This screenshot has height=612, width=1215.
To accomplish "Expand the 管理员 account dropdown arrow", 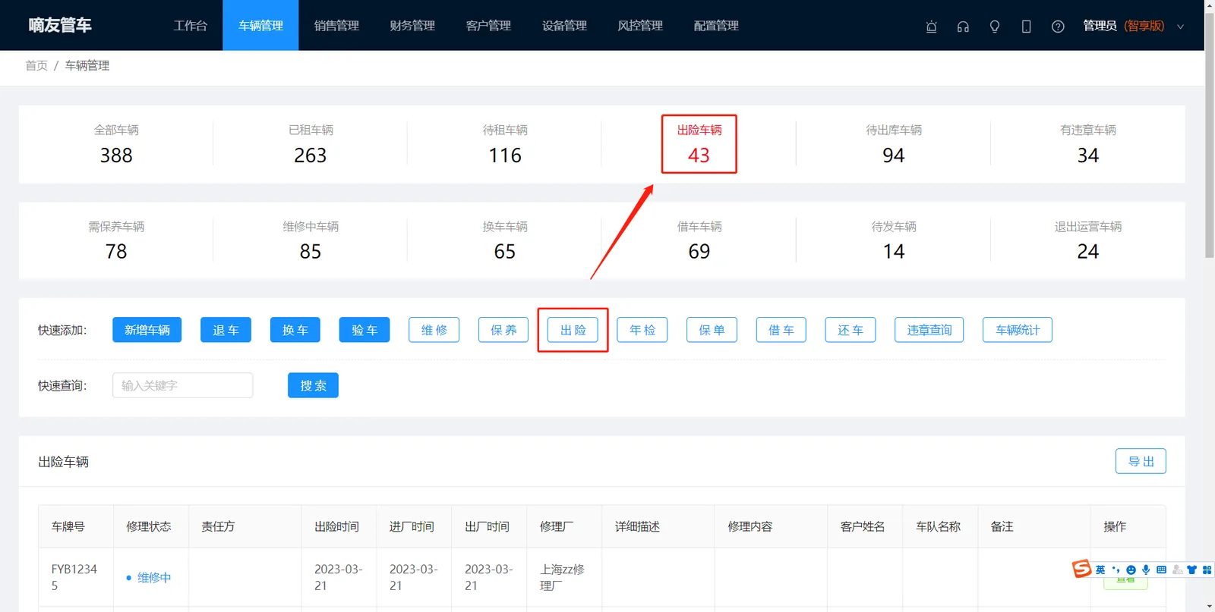I will click(x=1180, y=27).
